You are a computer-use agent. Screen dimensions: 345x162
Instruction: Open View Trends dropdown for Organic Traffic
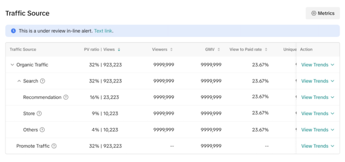coord(318,65)
